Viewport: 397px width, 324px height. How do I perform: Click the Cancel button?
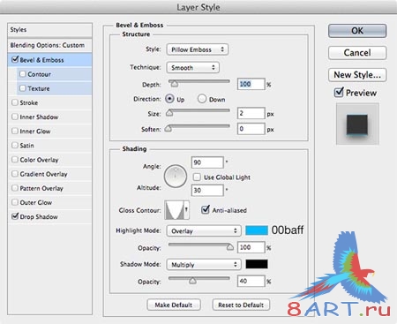(357, 53)
